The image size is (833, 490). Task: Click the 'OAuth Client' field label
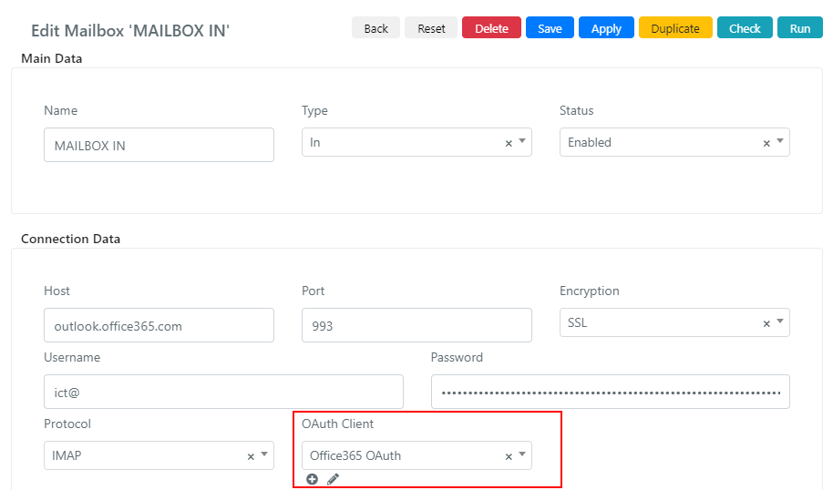point(337,424)
